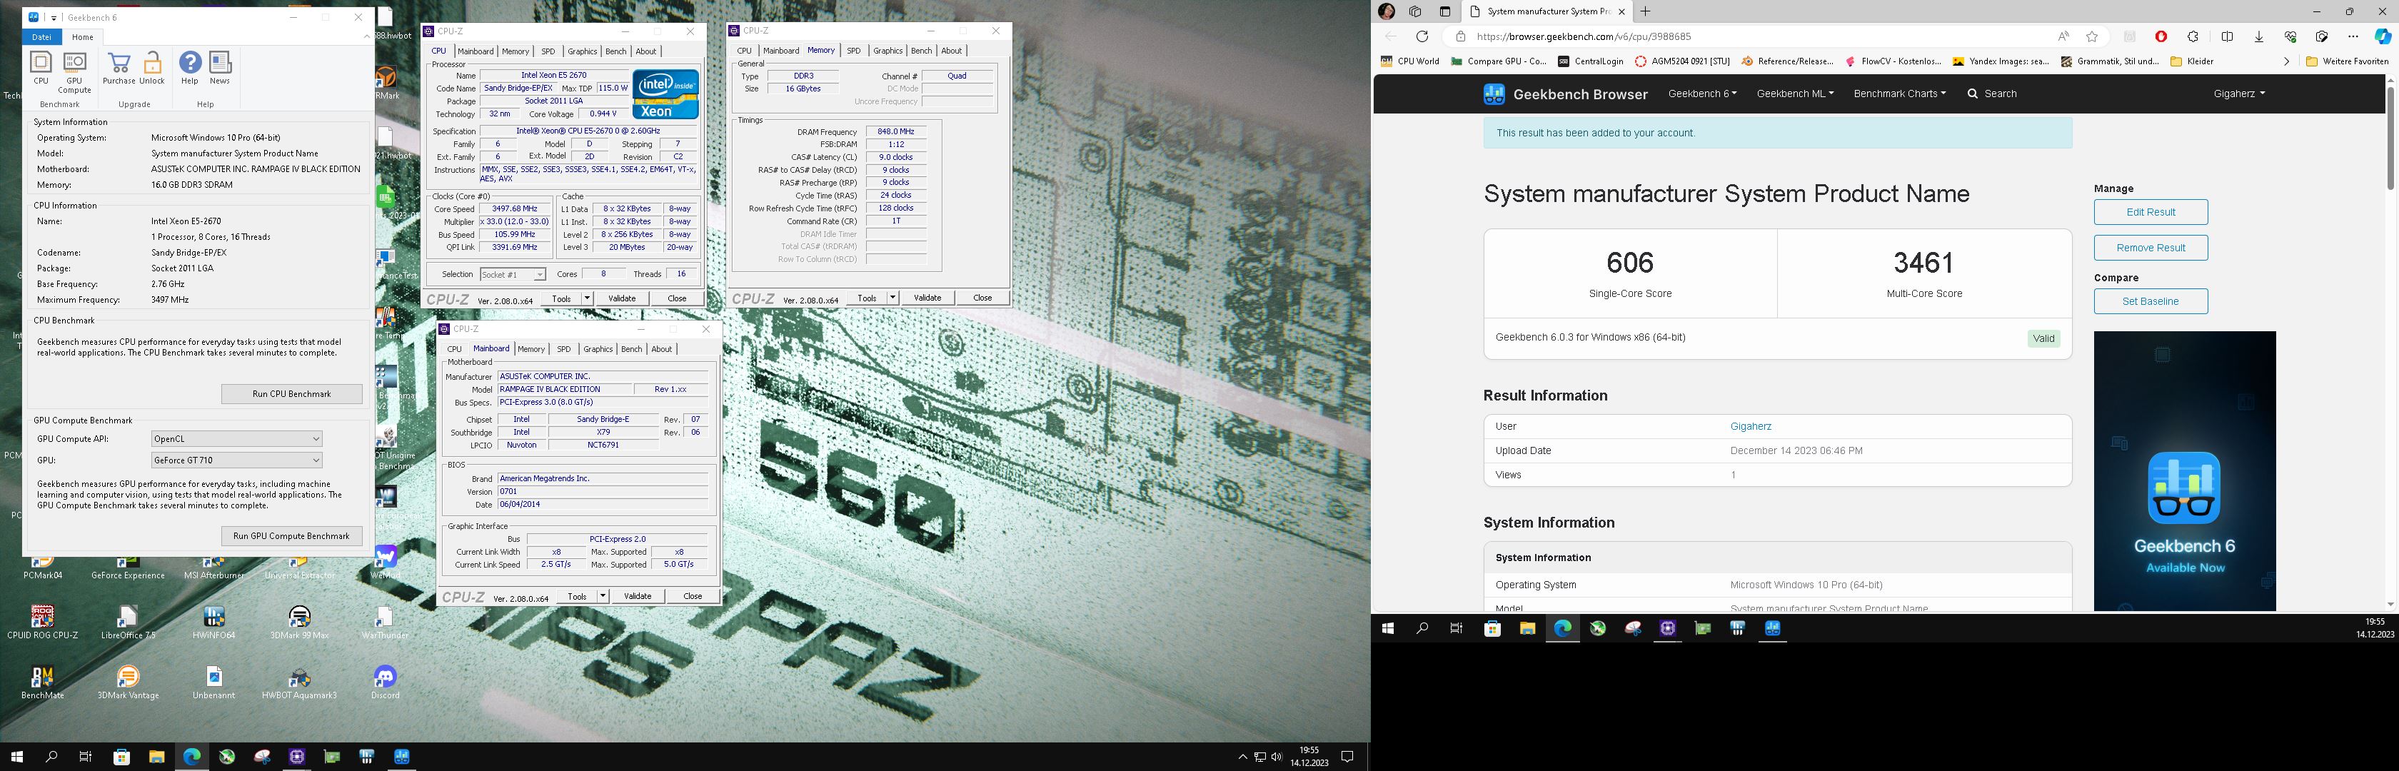Image resolution: width=2399 pixels, height=771 pixels.
Task: Open BenchMate desktop shortcut
Action: coord(42,682)
